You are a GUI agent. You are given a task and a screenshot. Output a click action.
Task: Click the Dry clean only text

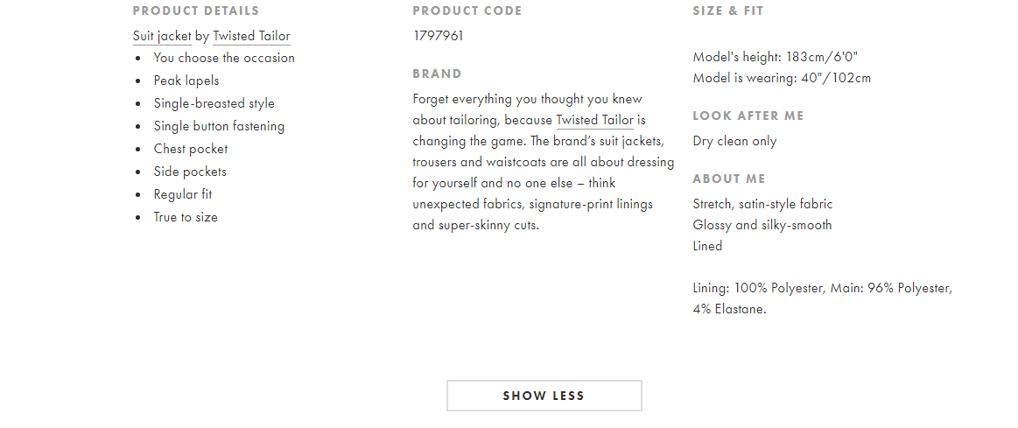pos(735,141)
